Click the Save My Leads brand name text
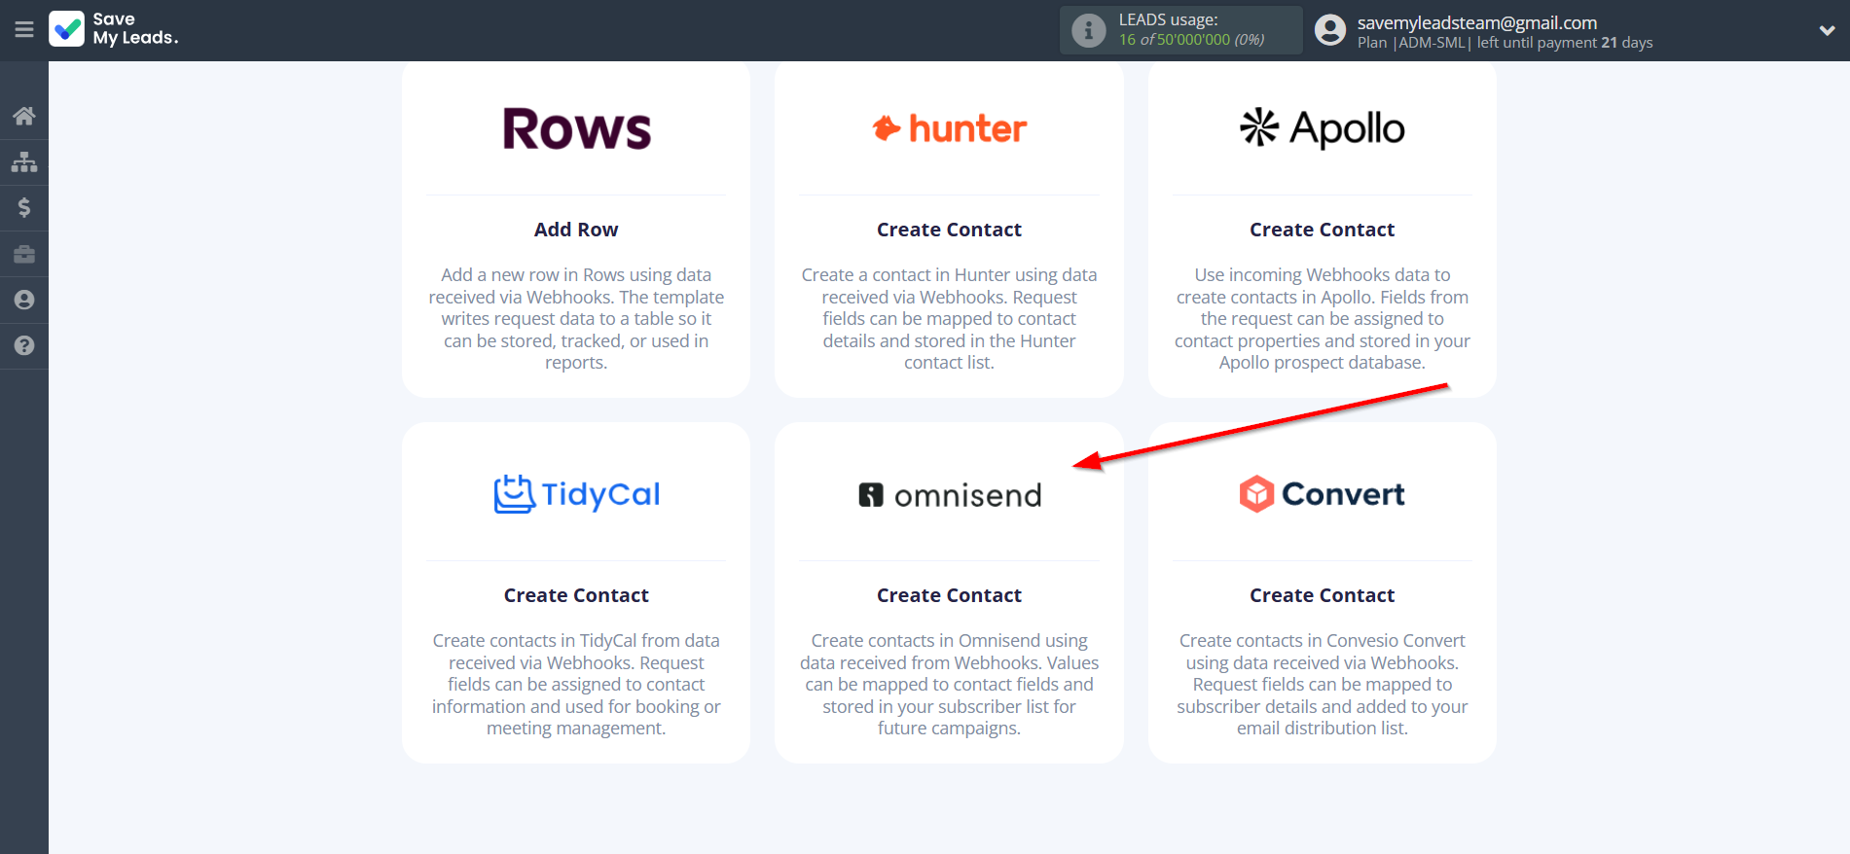 click(x=135, y=29)
